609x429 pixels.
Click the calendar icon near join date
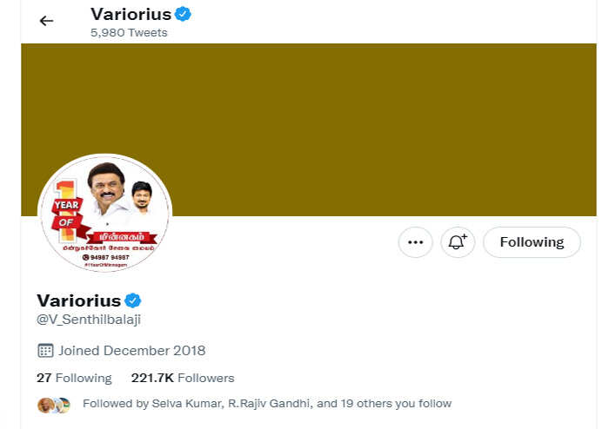pyautogui.click(x=45, y=351)
